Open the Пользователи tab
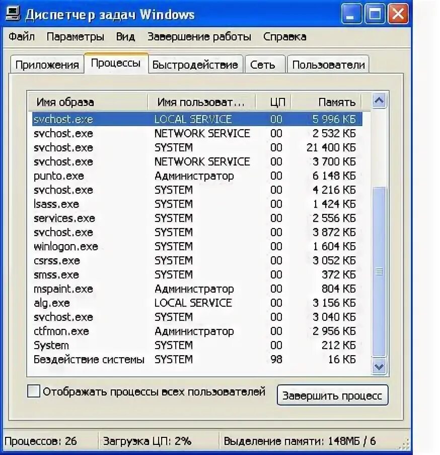Image resolution: width=440 pixels, height=455 pixels. click(328, 65)
